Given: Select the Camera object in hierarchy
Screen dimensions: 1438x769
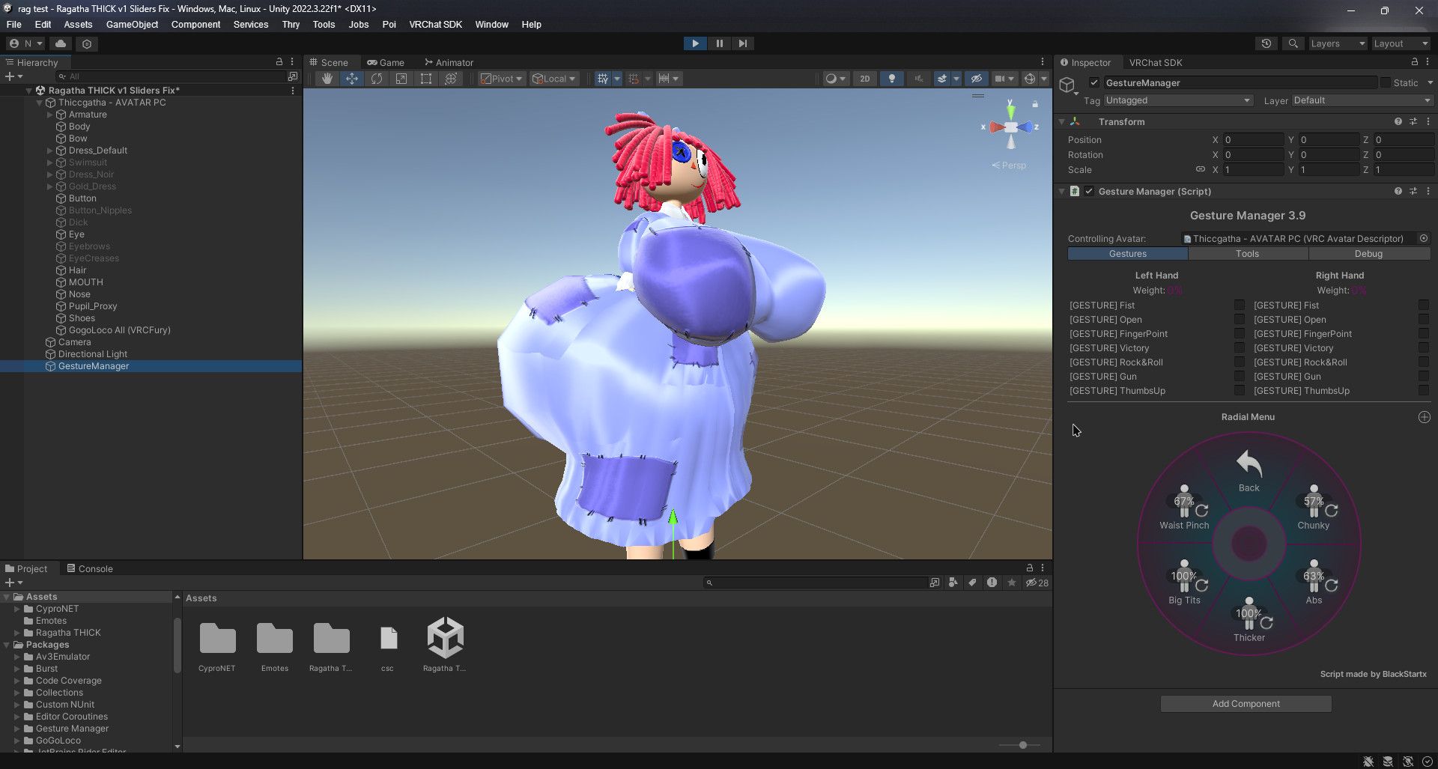Looking at the screenshot, I should pyautogui.click(x=74, y=342).
